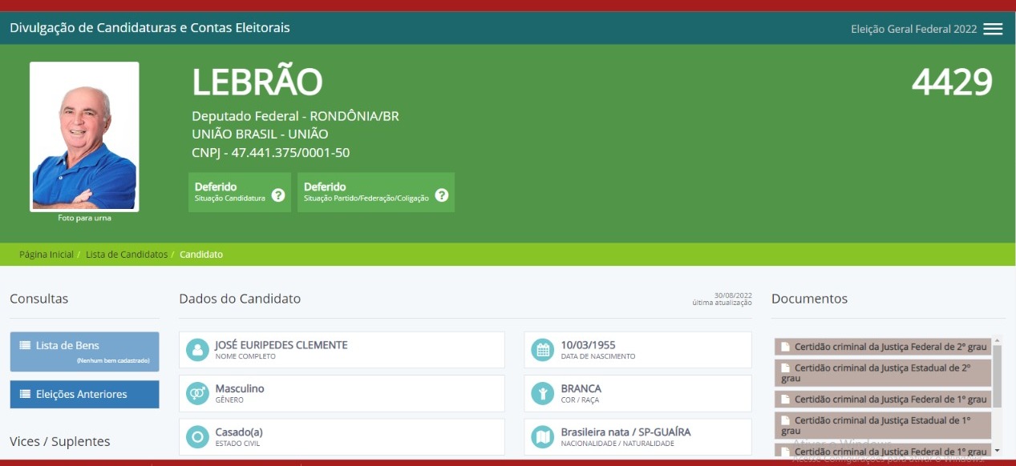Click the candidate's Foto para urna
Image resolution: width=1016 pixels, height=466 pixels.
(84, 136)
